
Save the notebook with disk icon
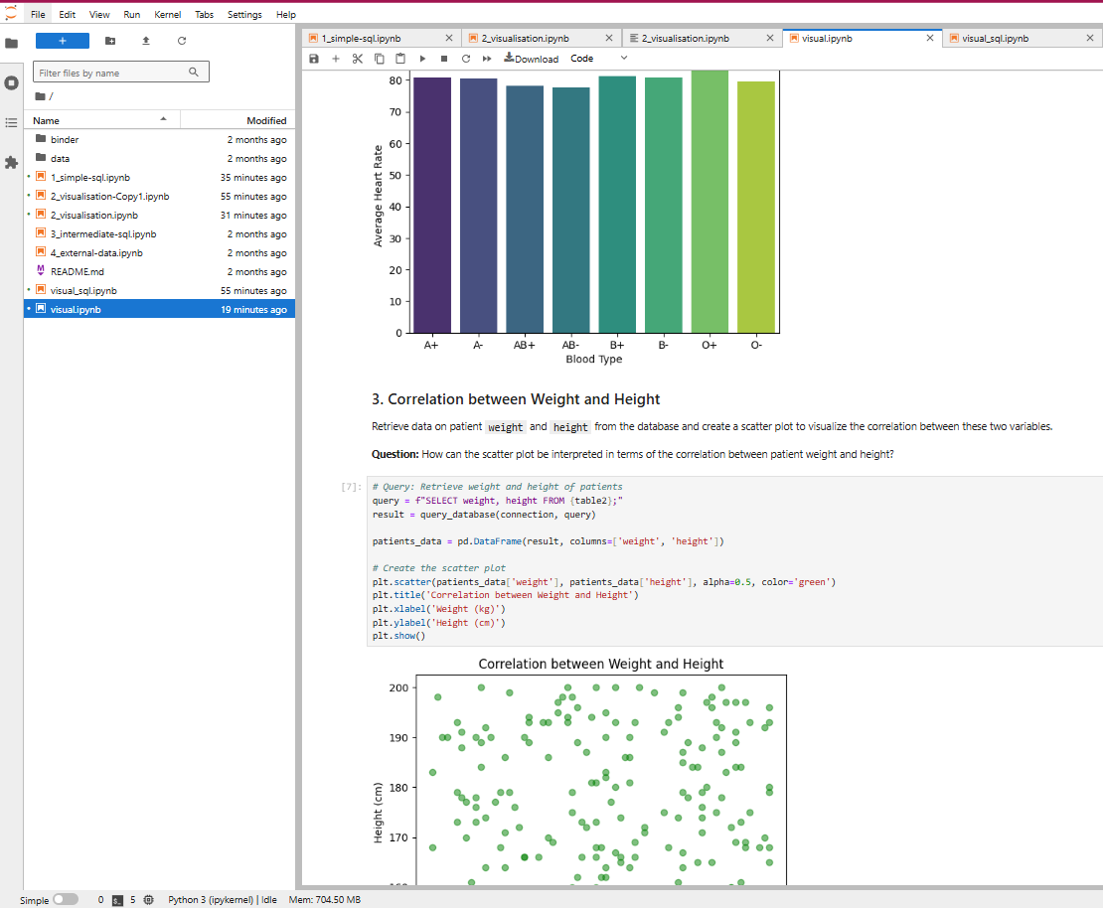tap(314, 59)
